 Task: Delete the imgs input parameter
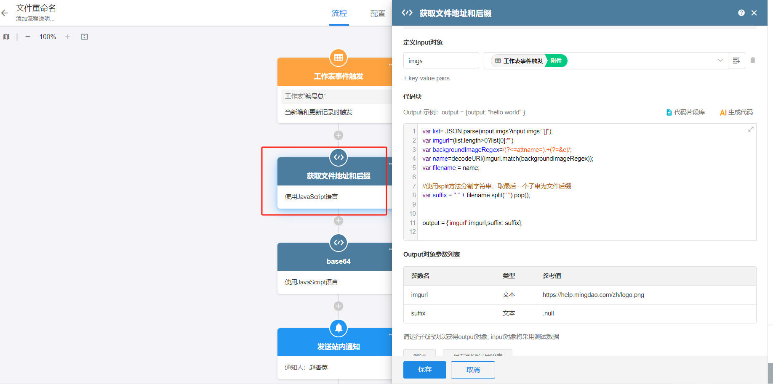tap(753, 61)
